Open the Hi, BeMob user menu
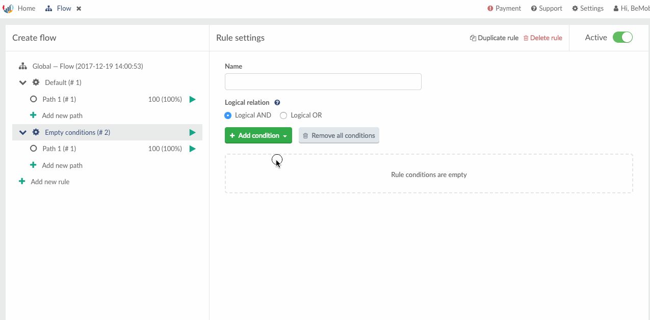The width and height of the screenshot is (650, 320). (632, 8)
